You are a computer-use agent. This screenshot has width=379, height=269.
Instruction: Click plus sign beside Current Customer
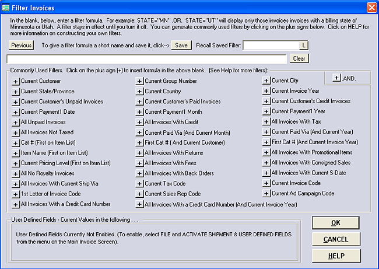click(x=15, y=81)
